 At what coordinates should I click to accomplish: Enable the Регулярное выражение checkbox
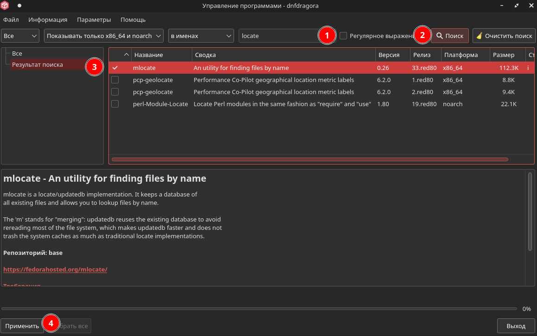343,36
